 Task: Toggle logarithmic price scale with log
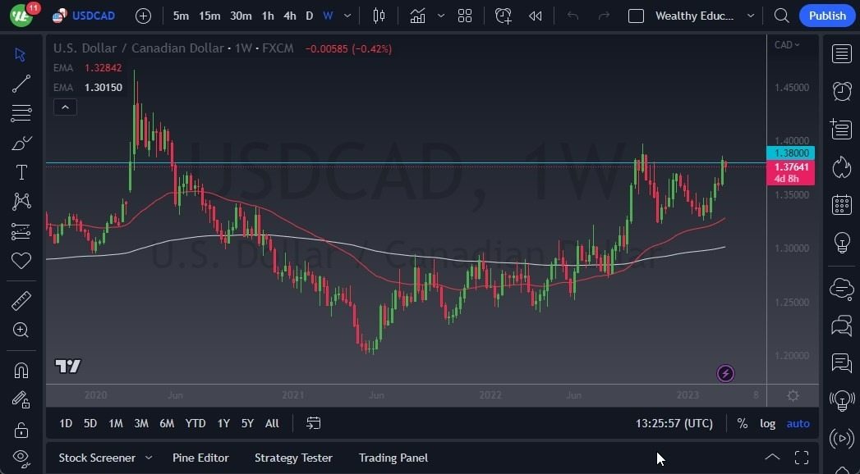tap(767, 423)
